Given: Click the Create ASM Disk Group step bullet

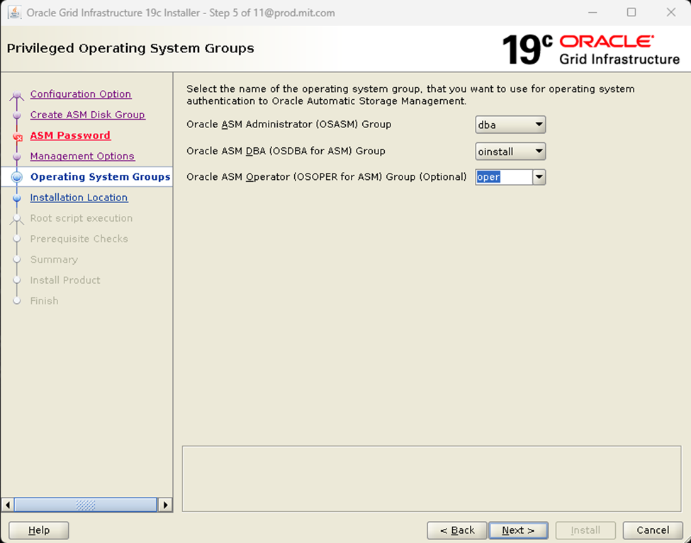Looking at the screenshot, I should click(17, 115).
